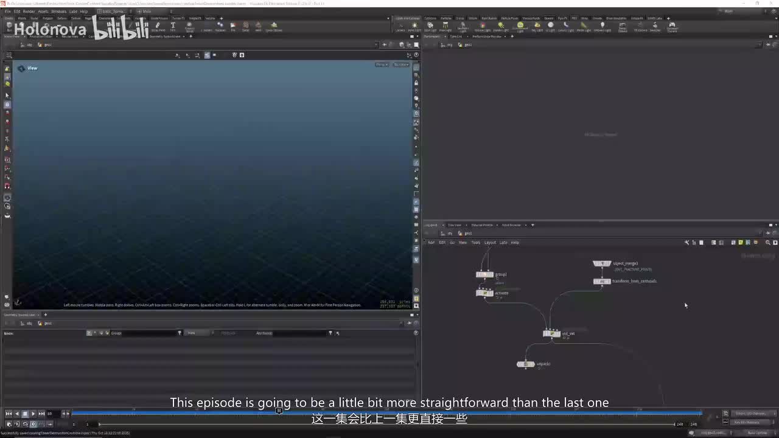Add a Camera from the shelf

(x=400, y=27)
